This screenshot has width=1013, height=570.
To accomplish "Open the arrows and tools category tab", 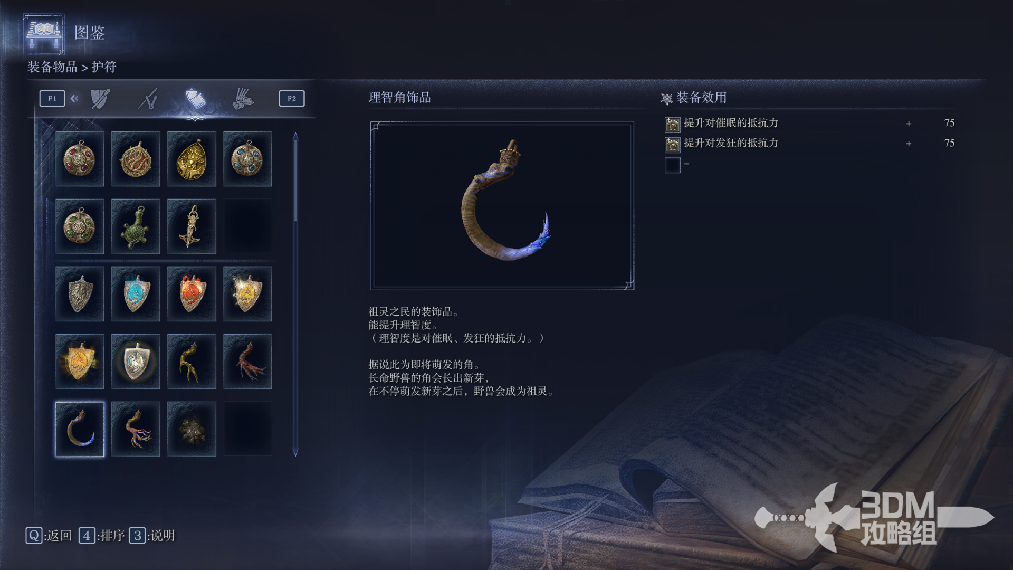I will (243, 99).
